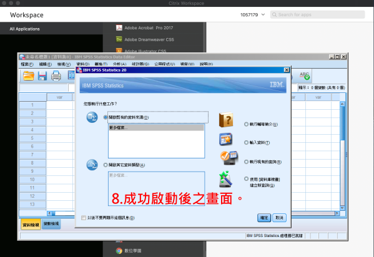Click the Adobe Acrobat Pro 2017 icon
374x257 pixels.
pyautogui.click(x=119, y=28)
